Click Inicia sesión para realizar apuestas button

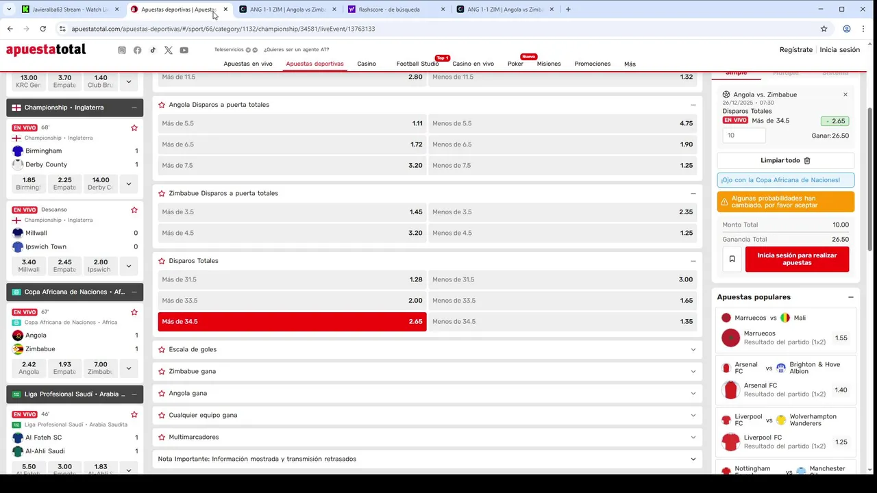(x=797, y=259)
